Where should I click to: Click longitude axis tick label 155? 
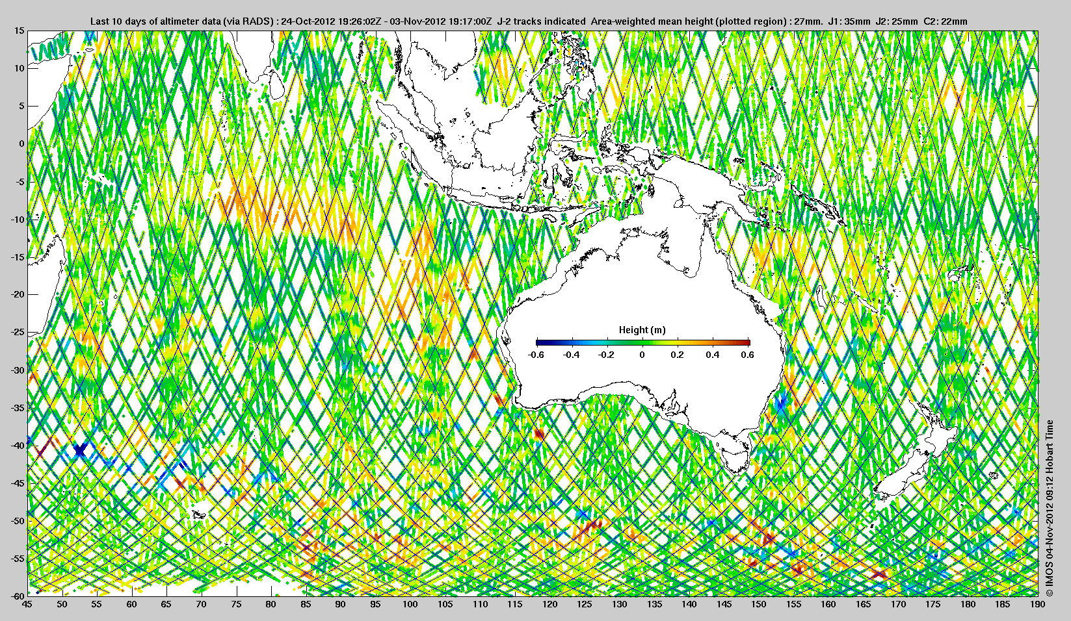794,604
